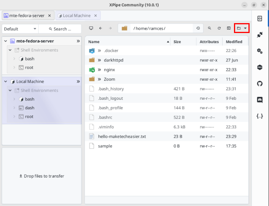This screenshot has width=269, height=206.
Task: Click the PRO badge sidebar icon
Action: [259, 67]
